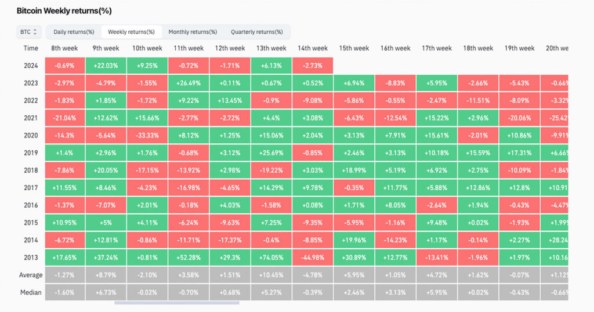Screen dimensions: 594x312
Task: Click the 2024 row label
Action: tap(31, 66)
